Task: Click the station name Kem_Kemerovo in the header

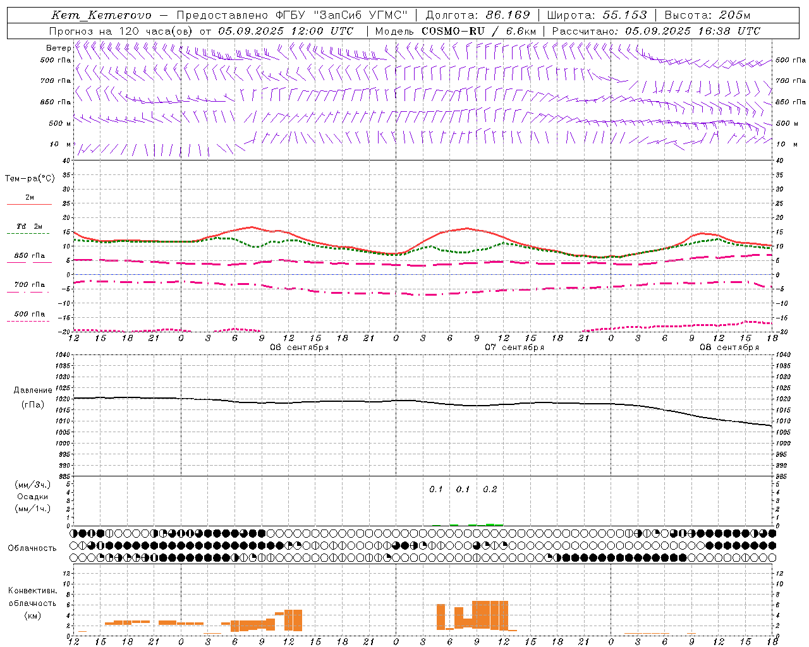Action: click(x=102, y=15)
